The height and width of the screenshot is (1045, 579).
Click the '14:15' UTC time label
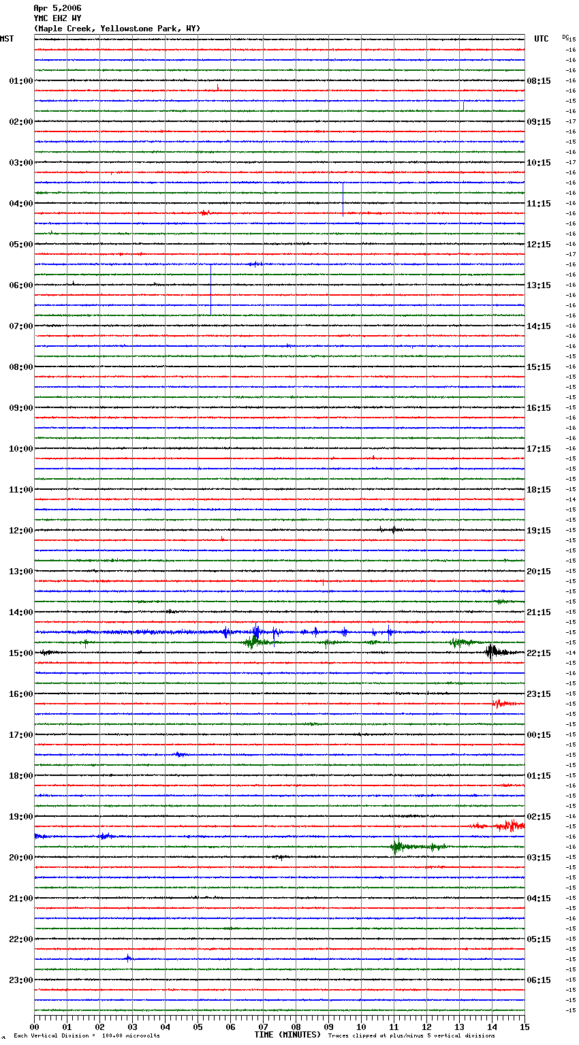[539, 326]
